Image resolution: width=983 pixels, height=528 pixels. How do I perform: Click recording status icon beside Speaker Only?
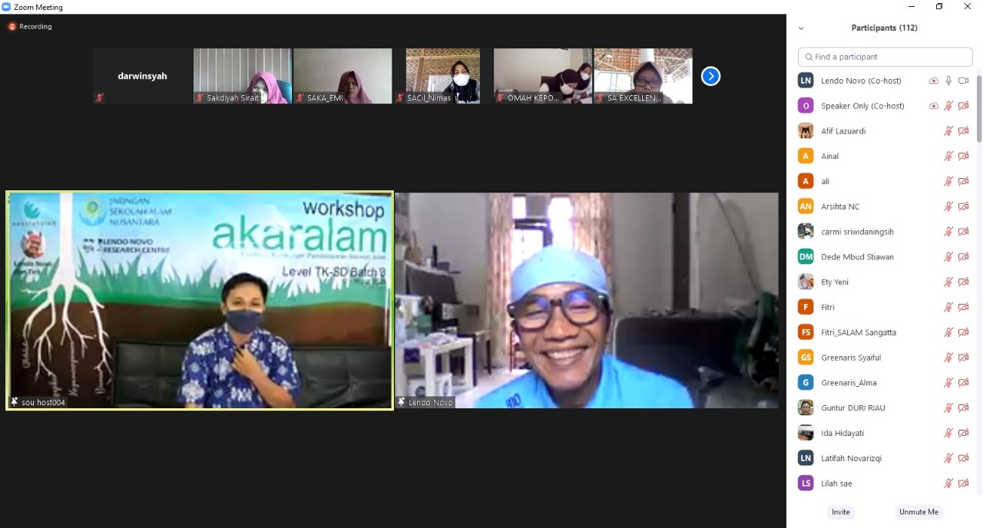[x=934, y=106]
